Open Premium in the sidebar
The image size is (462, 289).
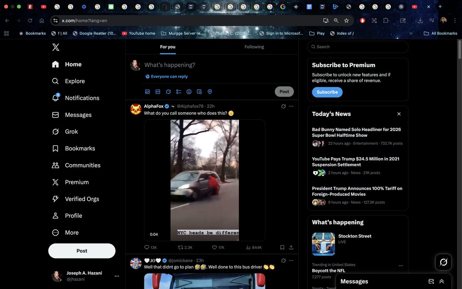tap(70, 182)
